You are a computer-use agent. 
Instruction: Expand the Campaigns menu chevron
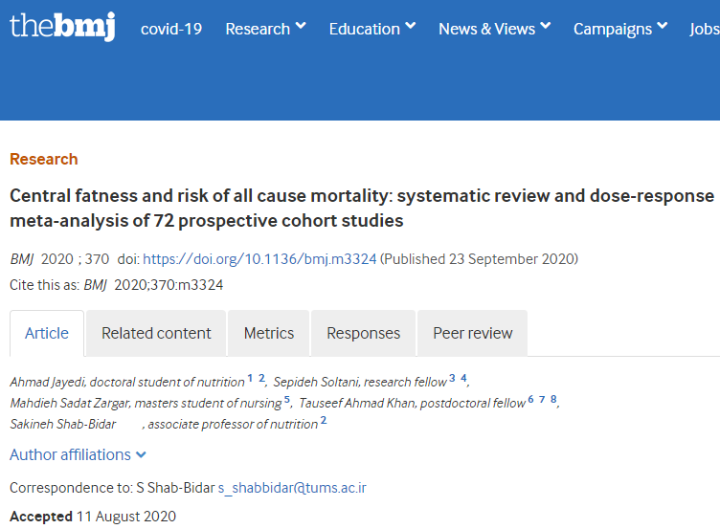(x=663, y=26)
